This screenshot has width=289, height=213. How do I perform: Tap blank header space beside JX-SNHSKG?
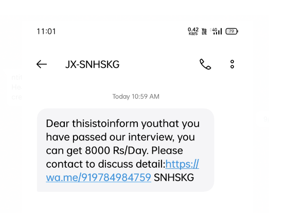tap(158, 64)
